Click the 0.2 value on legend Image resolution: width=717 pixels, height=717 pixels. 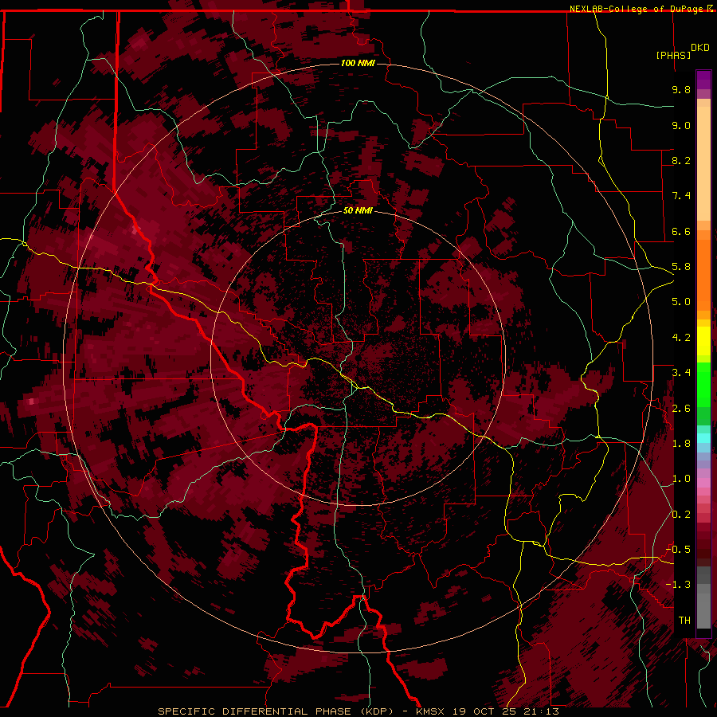pos(681,515)
